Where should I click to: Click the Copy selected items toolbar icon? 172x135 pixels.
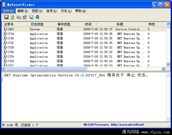click(18, 17)
